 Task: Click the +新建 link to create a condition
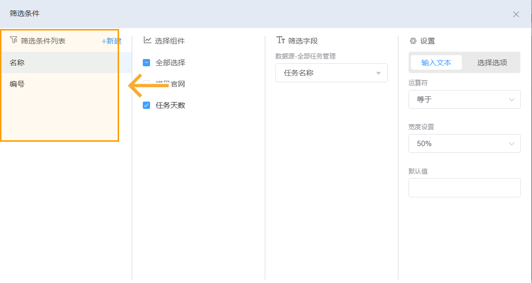(x=111, y=41)
